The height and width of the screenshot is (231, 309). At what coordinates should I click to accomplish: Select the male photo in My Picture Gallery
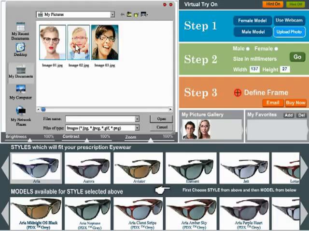(190, 129)
